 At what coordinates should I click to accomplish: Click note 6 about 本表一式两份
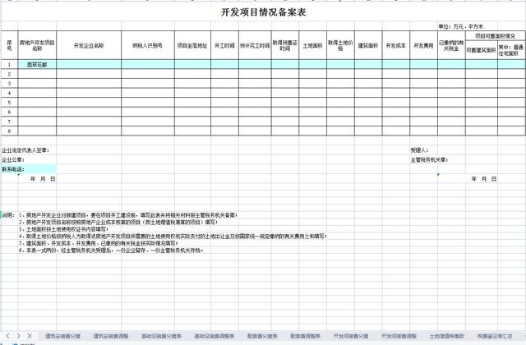pyautogui.click(x=111, y=250)
